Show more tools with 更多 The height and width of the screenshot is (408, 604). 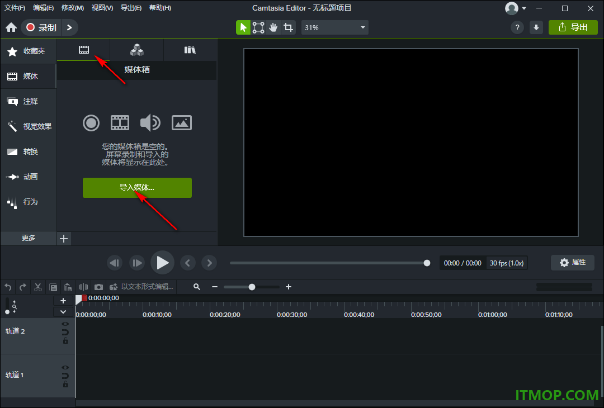[x=29, y=238]
